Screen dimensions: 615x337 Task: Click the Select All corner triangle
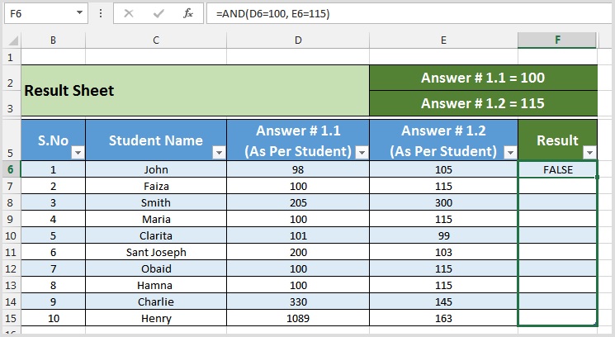[12, 40]
